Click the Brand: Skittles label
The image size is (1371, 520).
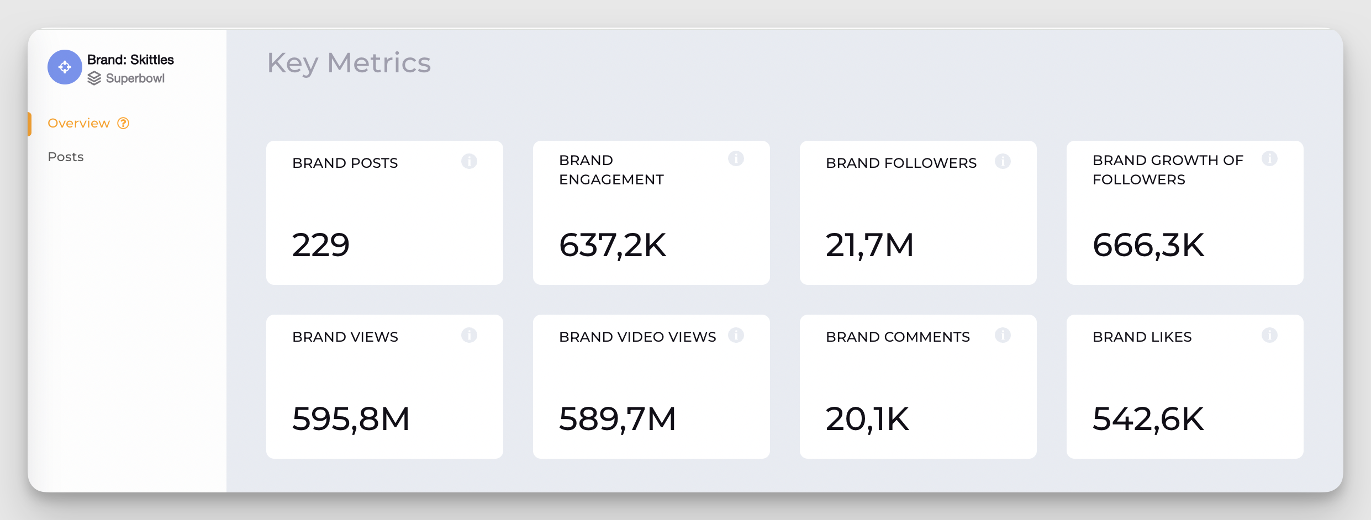pyautogui.click(x=130, y=60)
